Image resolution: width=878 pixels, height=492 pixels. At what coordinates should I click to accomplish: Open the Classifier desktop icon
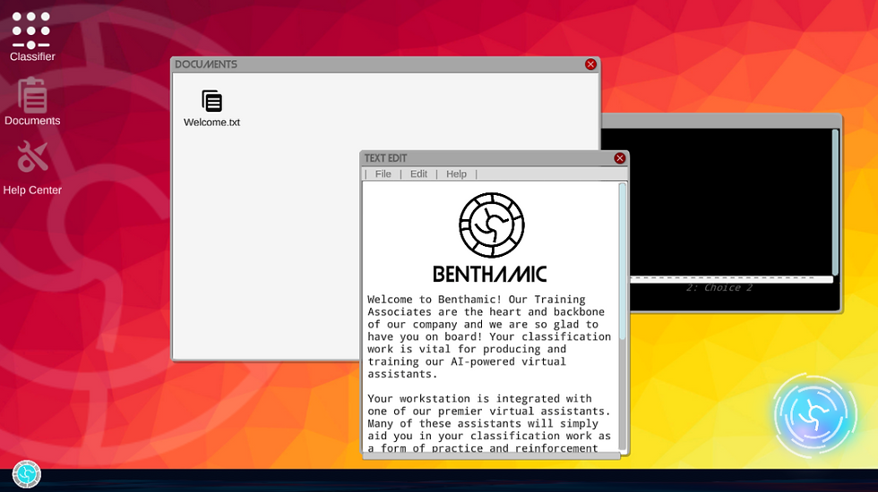pos(32,37)
